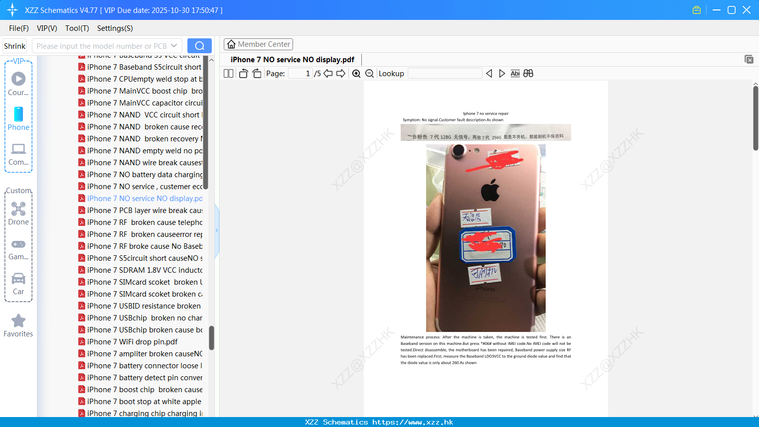Go to next page arrow
The image size is (759, 427).
click(x=341, y=73)
